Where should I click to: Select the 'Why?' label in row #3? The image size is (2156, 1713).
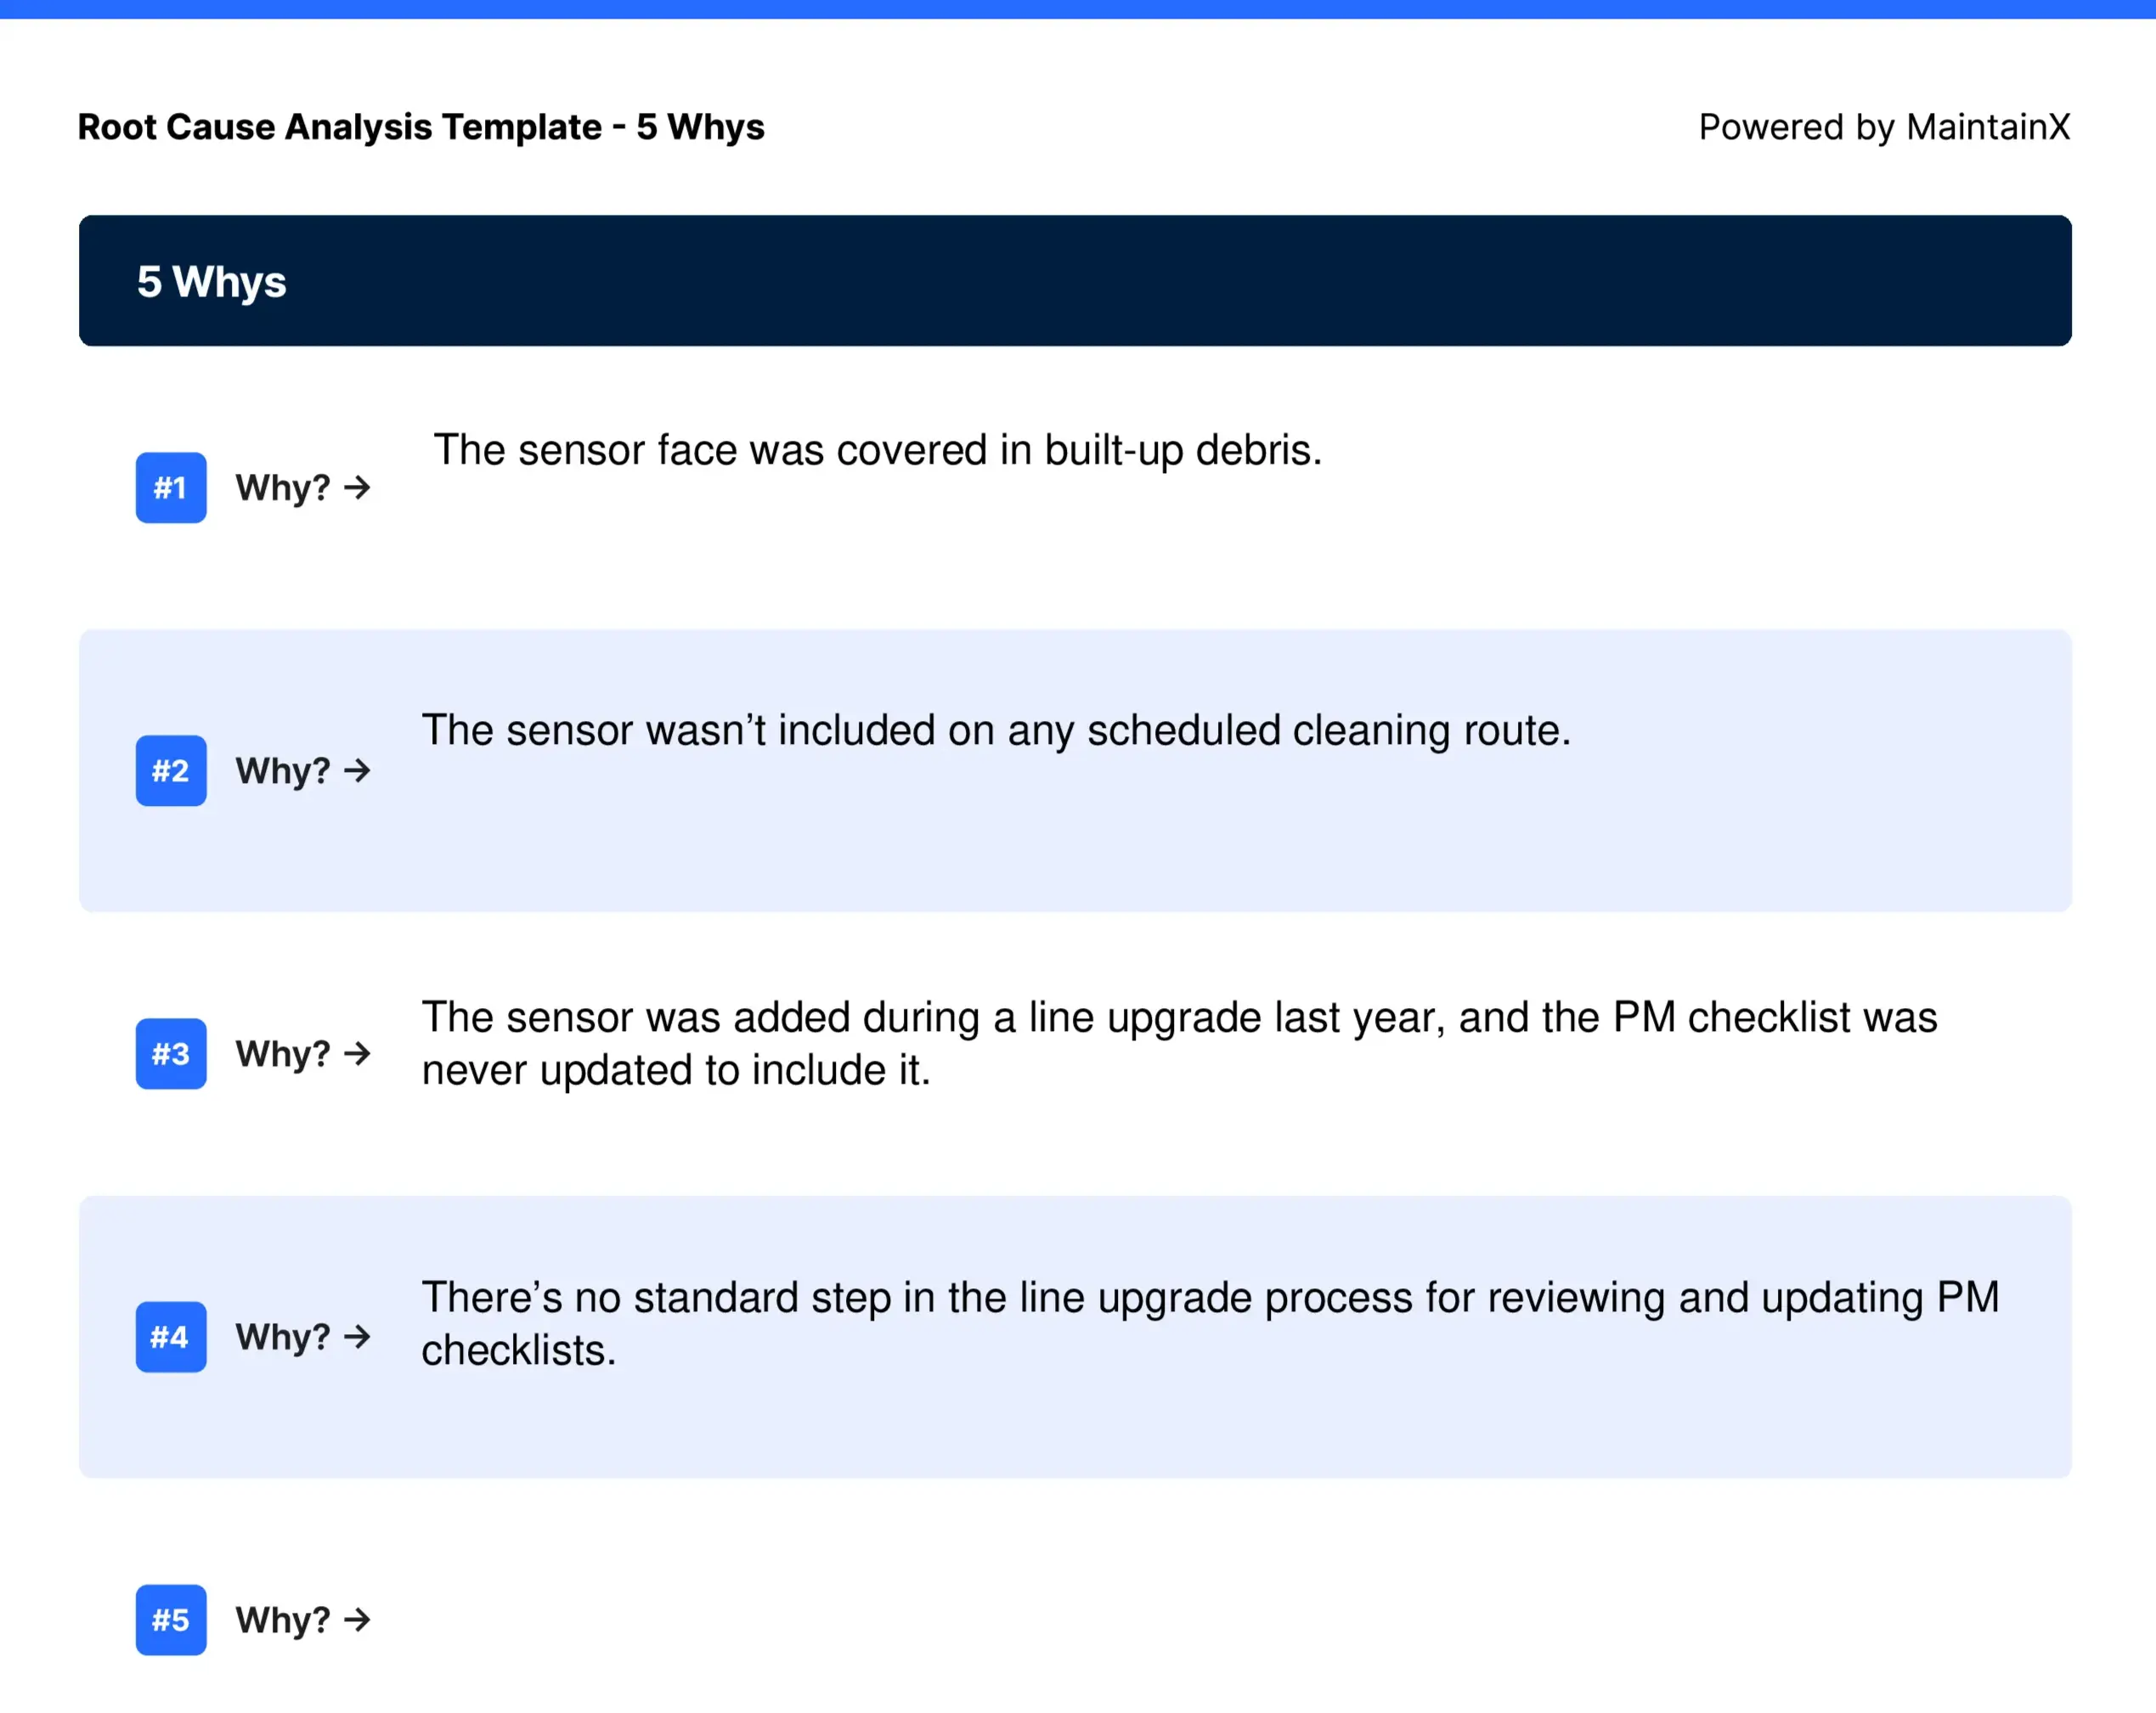(x=283, y=1055)
